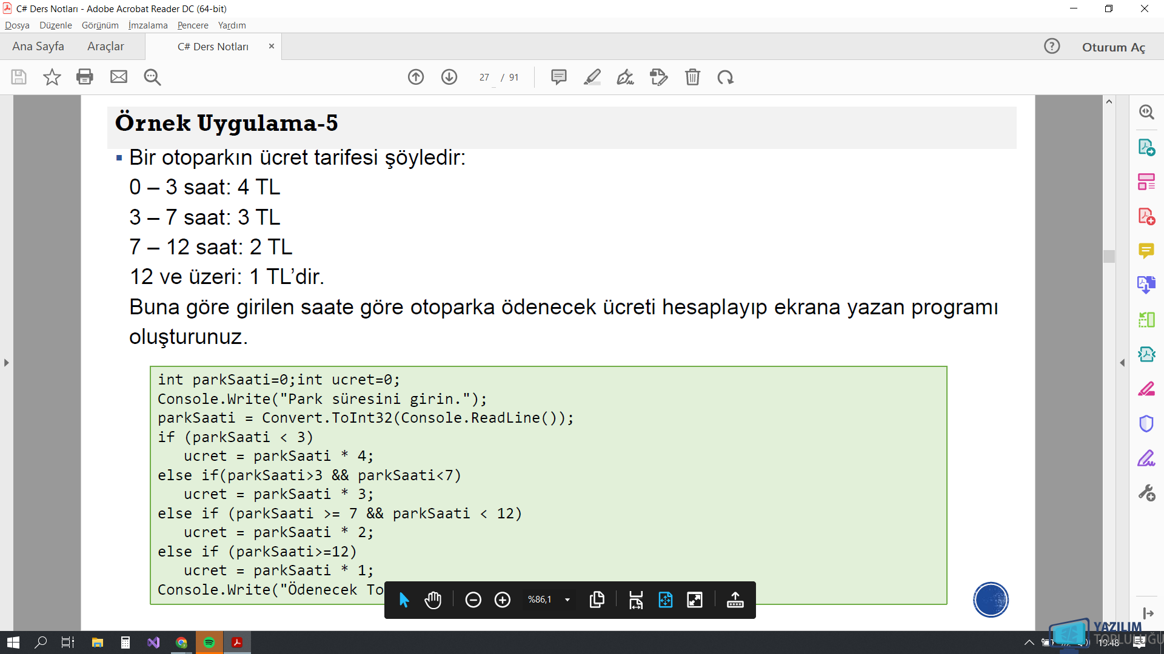
Task: Open page display options icon
Action: coord(597,600)
